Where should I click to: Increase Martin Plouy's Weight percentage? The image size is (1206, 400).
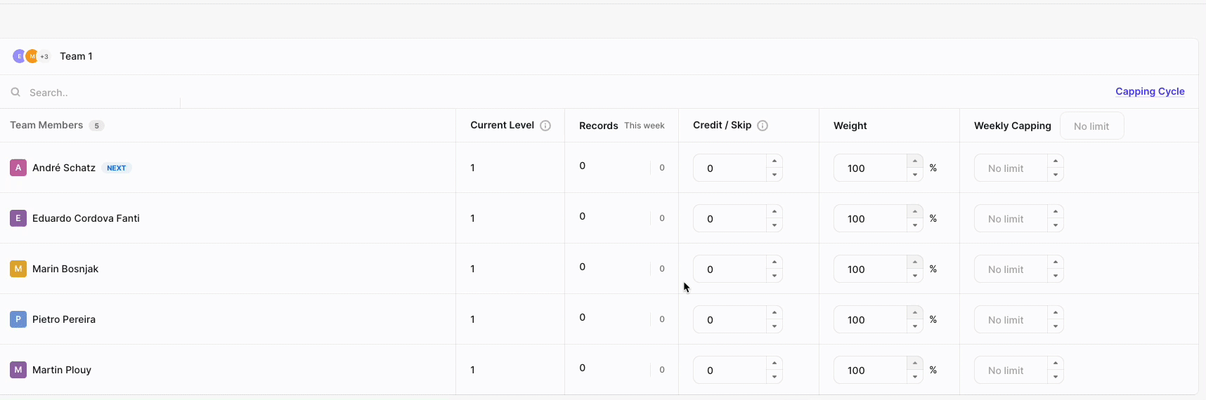tap(914, 364)
